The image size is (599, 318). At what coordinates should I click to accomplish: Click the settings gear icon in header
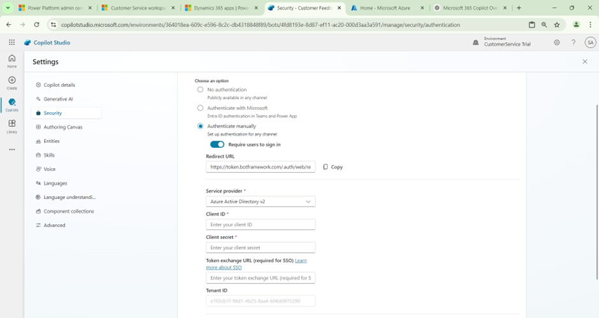coord(556,43)
